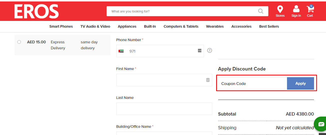Click the UAE flag country selector
The width and height of the screenshot is (326, 135).
[121, 51]
